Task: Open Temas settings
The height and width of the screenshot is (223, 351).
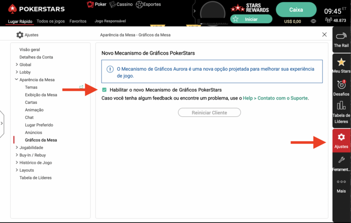Action: pyautogui.click(x=31, y=87)
